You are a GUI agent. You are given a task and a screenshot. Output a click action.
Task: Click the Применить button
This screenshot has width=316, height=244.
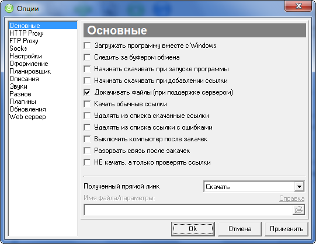(x=286, y=229)
